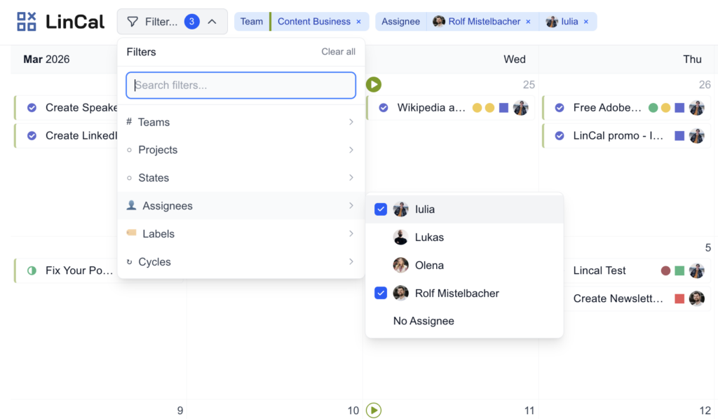Image resolution: width=718 pixels, height=419 pixels.
Task: Uncheck the Iulia assignee checkbox
Action: click(381, 209)
